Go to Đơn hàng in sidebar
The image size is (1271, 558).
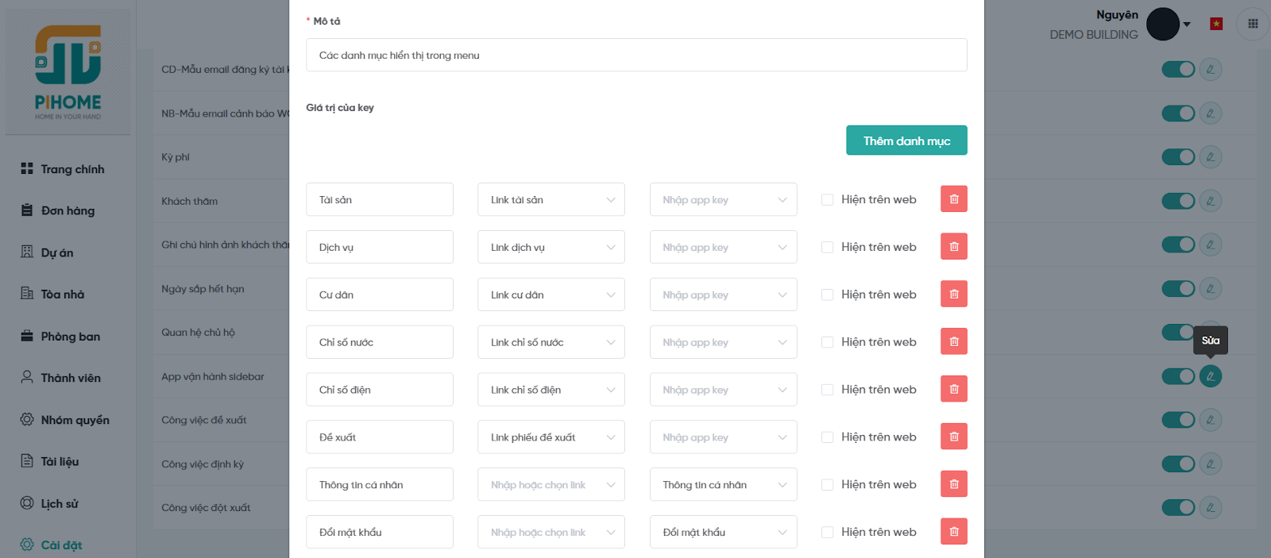pos(68,211)
